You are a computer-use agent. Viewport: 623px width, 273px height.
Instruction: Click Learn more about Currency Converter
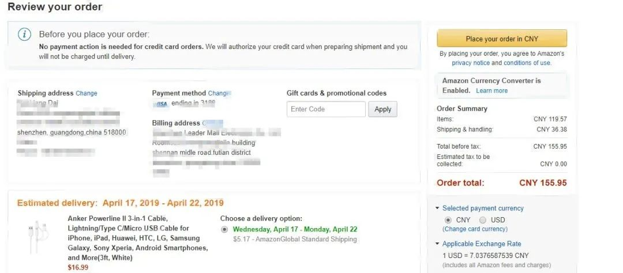point(491,90)
